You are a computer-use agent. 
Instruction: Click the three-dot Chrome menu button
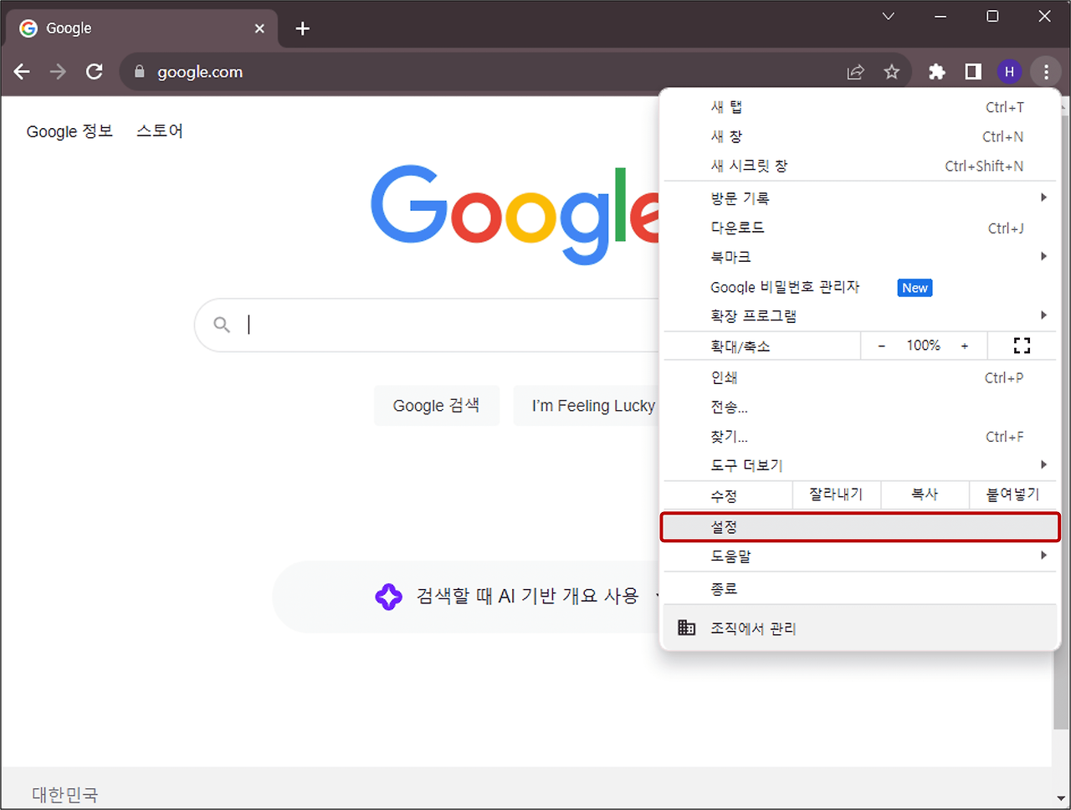[x=1046, y=72]
